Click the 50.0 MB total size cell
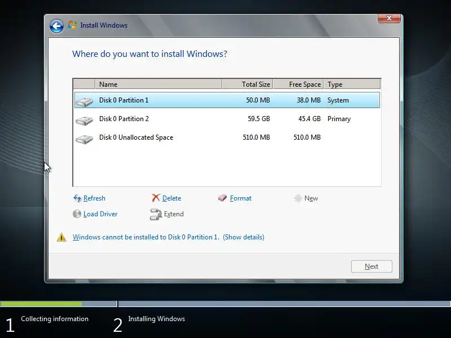Viewport: 451px width, 338px height. pyautogui.click(x=258, y=100)
